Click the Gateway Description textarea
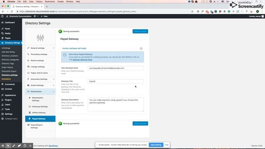This screenshot has width=265, height=149. click(116, 104)
